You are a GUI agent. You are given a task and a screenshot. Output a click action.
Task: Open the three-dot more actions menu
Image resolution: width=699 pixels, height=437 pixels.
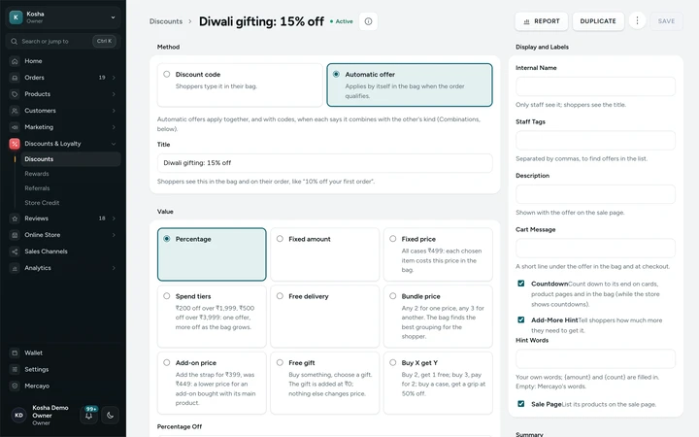click(x=637, y=20)
